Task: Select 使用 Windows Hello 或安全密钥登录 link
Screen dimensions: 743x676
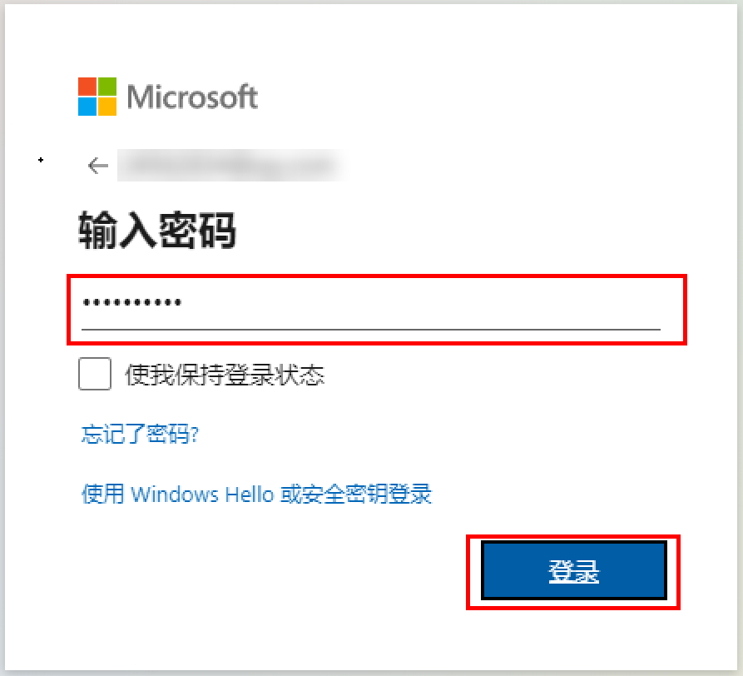Action: coord(256,494)
